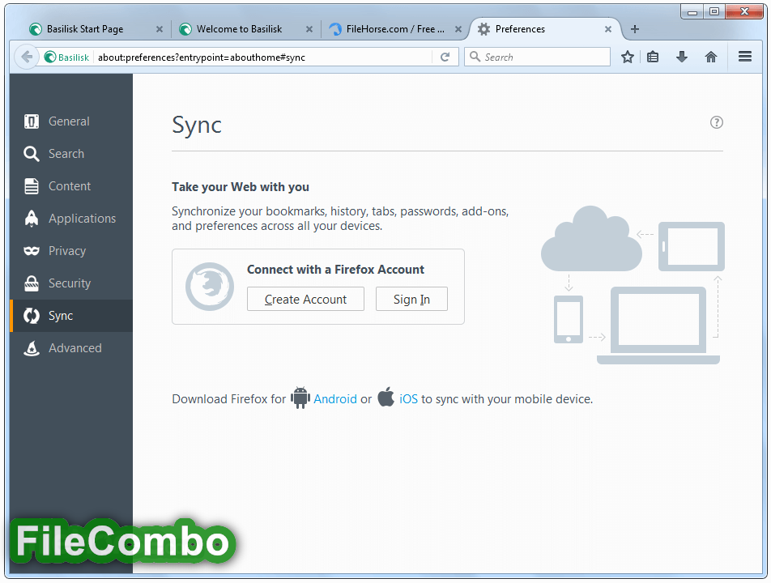
Task: Open the hamburger menu
Action: [745, 57]
